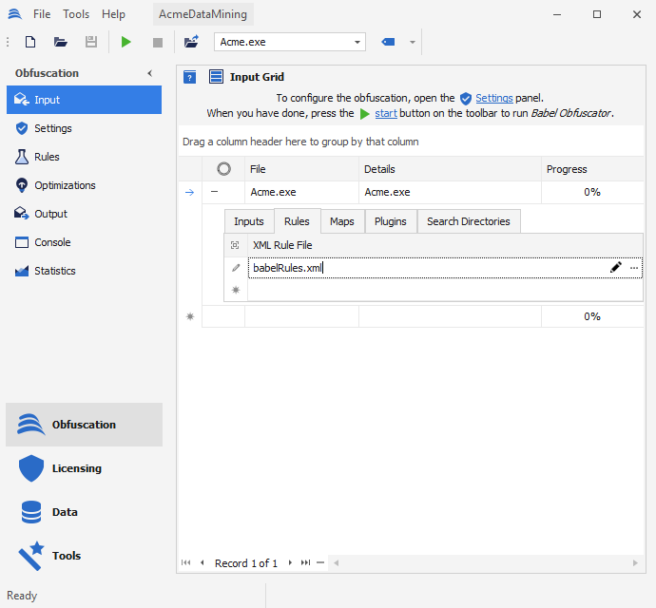Open the Acme.exe target dropdown
The height and width of the screenshot is (608, 656).
(x=357, y=42)
